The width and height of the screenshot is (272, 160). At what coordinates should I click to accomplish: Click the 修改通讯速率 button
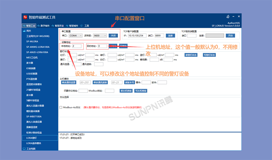tap(100, 82)
